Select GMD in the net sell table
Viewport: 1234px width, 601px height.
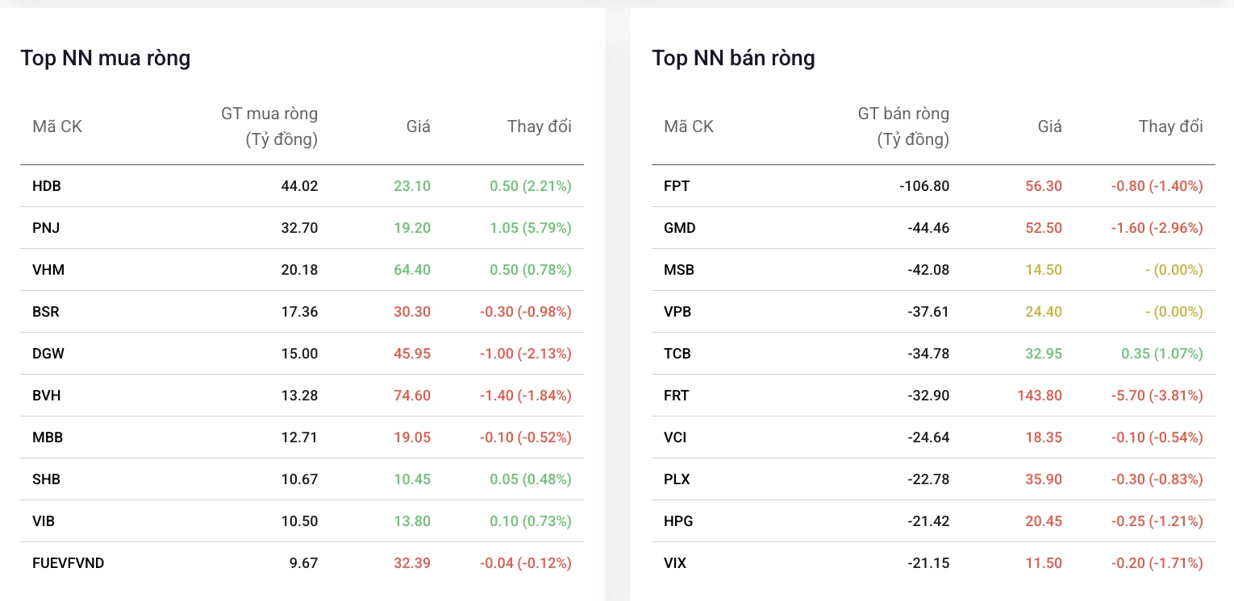click(x=680, y=228)
